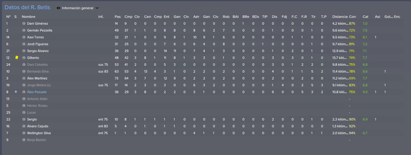Sort table by F.R column
Image resolution: width=411 pixels, height=155 pixels.
pos(304,17)
